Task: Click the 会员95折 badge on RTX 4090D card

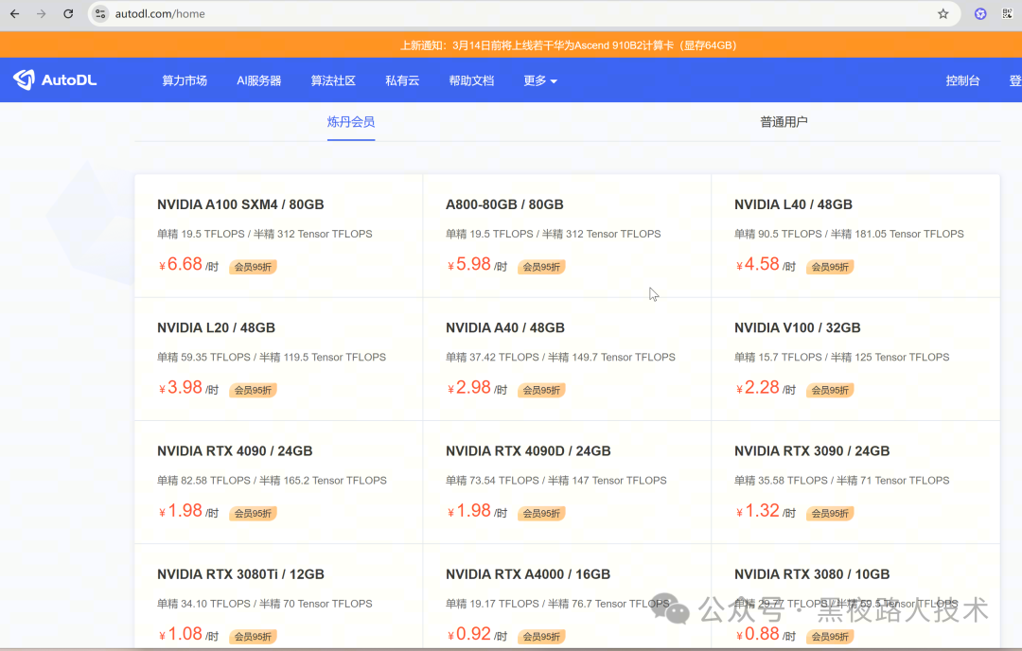Action: 541,514
